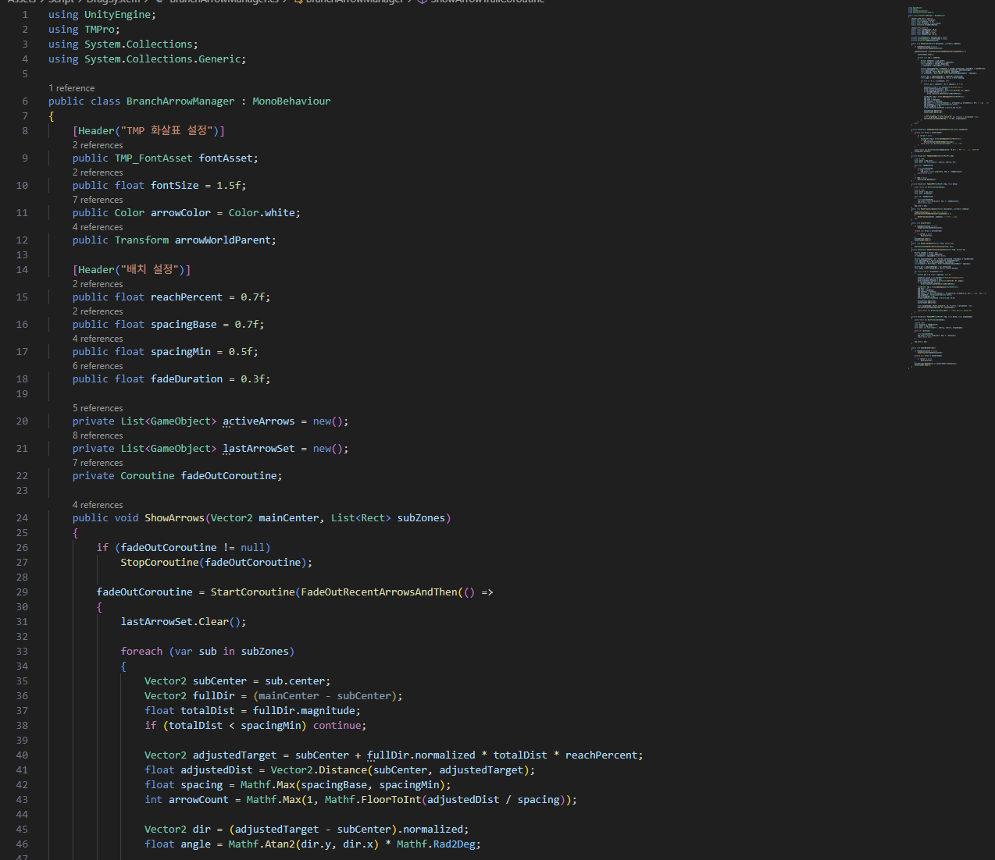This screenshot has height=860, width=995.
Task: Select line number 24 in gutter
Action: pyautogui.click(x=22, y=518)
